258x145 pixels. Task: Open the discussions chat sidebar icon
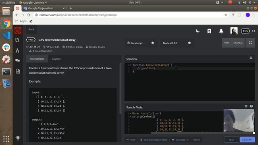pyautogui.click(x=18, y=61)
